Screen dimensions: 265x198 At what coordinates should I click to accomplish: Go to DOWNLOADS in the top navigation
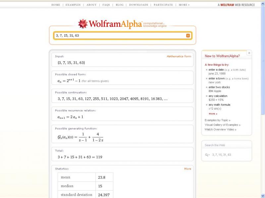coord(138,5)
